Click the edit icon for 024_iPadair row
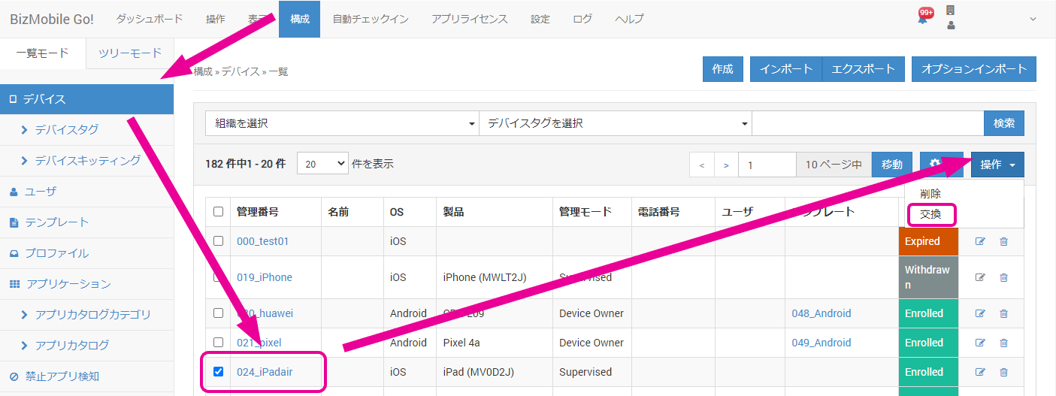The height and width of the screenshot is (396, 1056). [x=980, y=372]
